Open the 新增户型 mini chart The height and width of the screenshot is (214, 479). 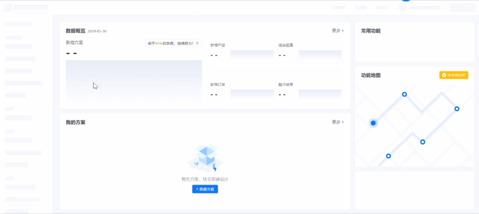click(x=252, y=55)
